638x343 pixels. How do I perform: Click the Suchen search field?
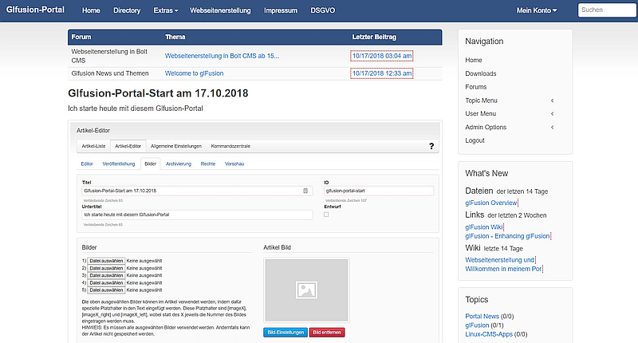point(607,10)
